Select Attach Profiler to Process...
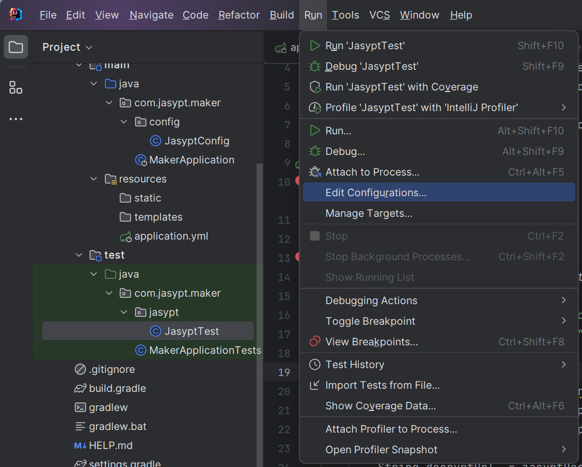Image resolution: width=582 pixels, height=467 pixels. click(x=439, y=429)
